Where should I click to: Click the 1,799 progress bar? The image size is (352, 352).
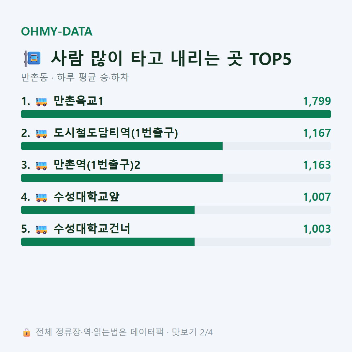[x=176, y=114]
